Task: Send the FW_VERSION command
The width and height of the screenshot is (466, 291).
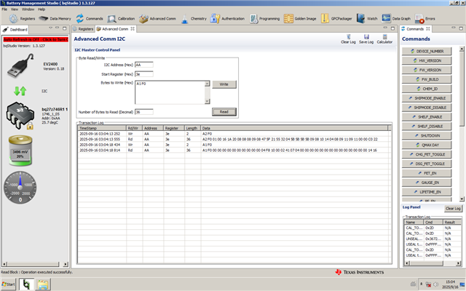Action: pos(427,70)
